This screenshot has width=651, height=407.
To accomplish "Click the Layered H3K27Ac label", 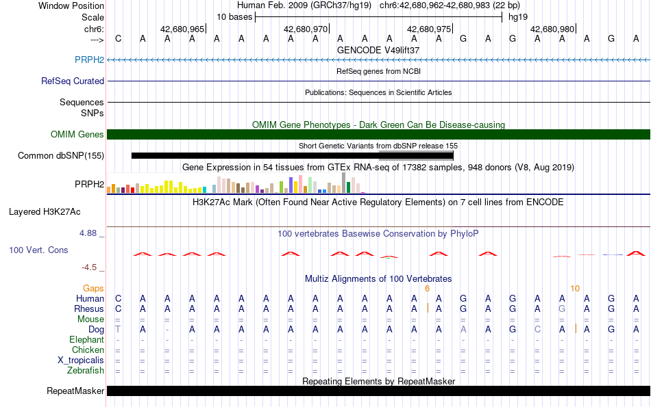I will [45, 212].
